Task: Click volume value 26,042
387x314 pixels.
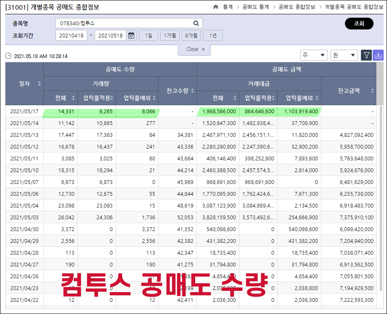Action: 66,218
